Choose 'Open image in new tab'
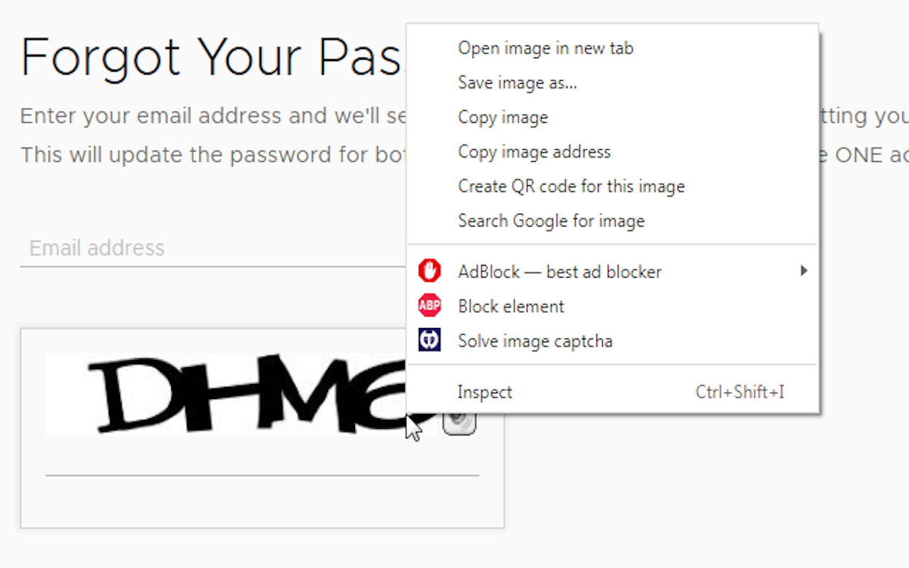The width and height of the screenshot is (909, 568). (545, 48)
